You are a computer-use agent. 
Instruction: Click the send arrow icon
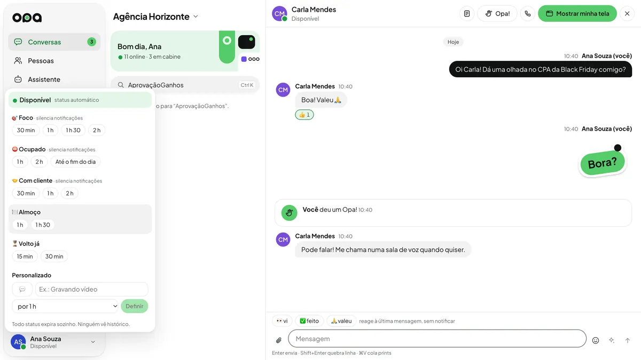[628, 340]
